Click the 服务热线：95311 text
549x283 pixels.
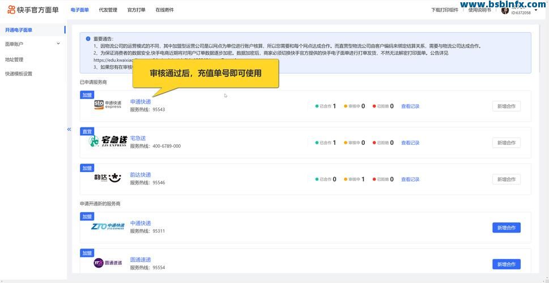147,231
